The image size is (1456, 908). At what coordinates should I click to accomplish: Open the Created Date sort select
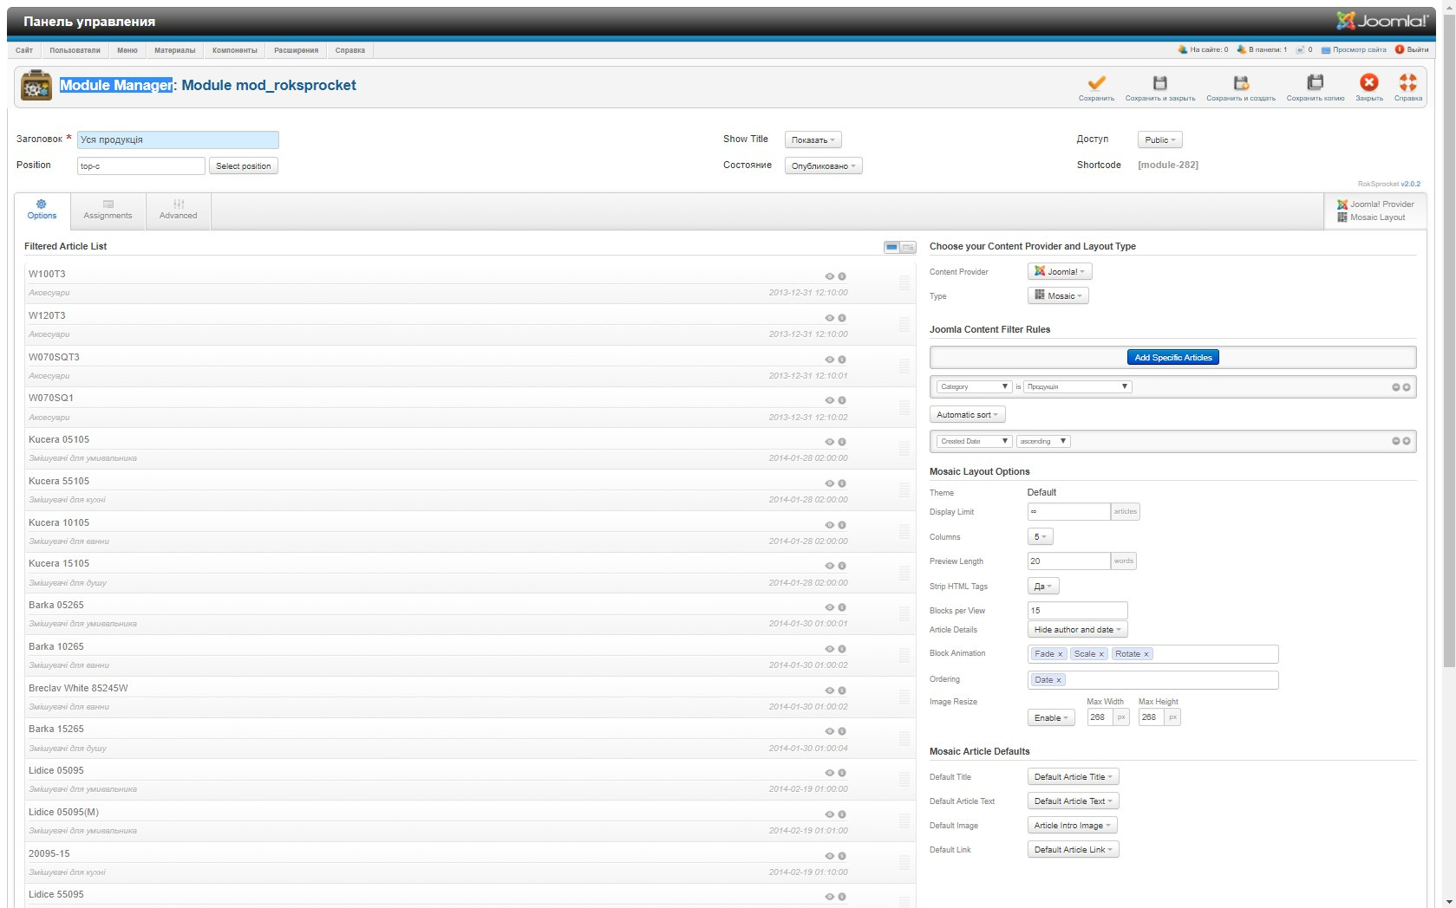pyautogui.click(x=975, y=441)
